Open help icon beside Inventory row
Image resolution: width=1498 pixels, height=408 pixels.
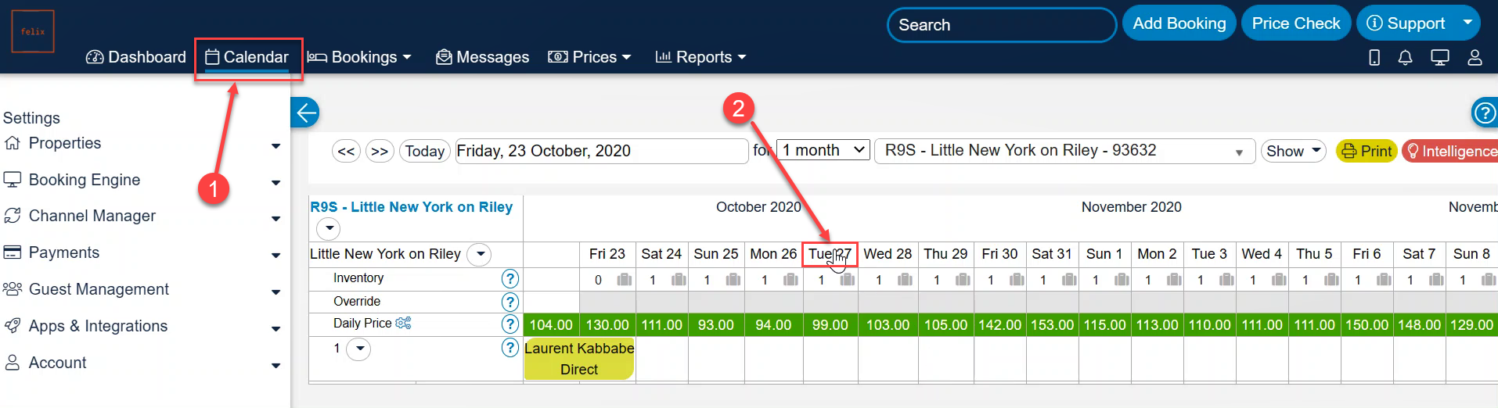tap(510, 278)
